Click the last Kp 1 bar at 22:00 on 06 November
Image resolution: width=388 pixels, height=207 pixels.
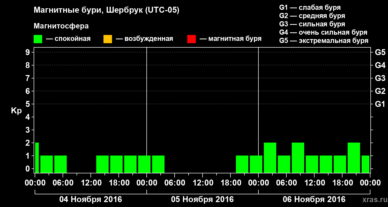tap(365, 164)
